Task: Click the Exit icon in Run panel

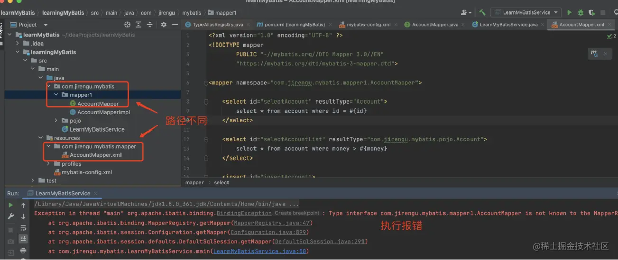Action: pyautogui.click(x=10, y=253)
